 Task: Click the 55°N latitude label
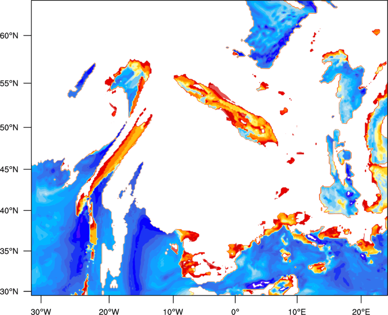coord(9,83)
